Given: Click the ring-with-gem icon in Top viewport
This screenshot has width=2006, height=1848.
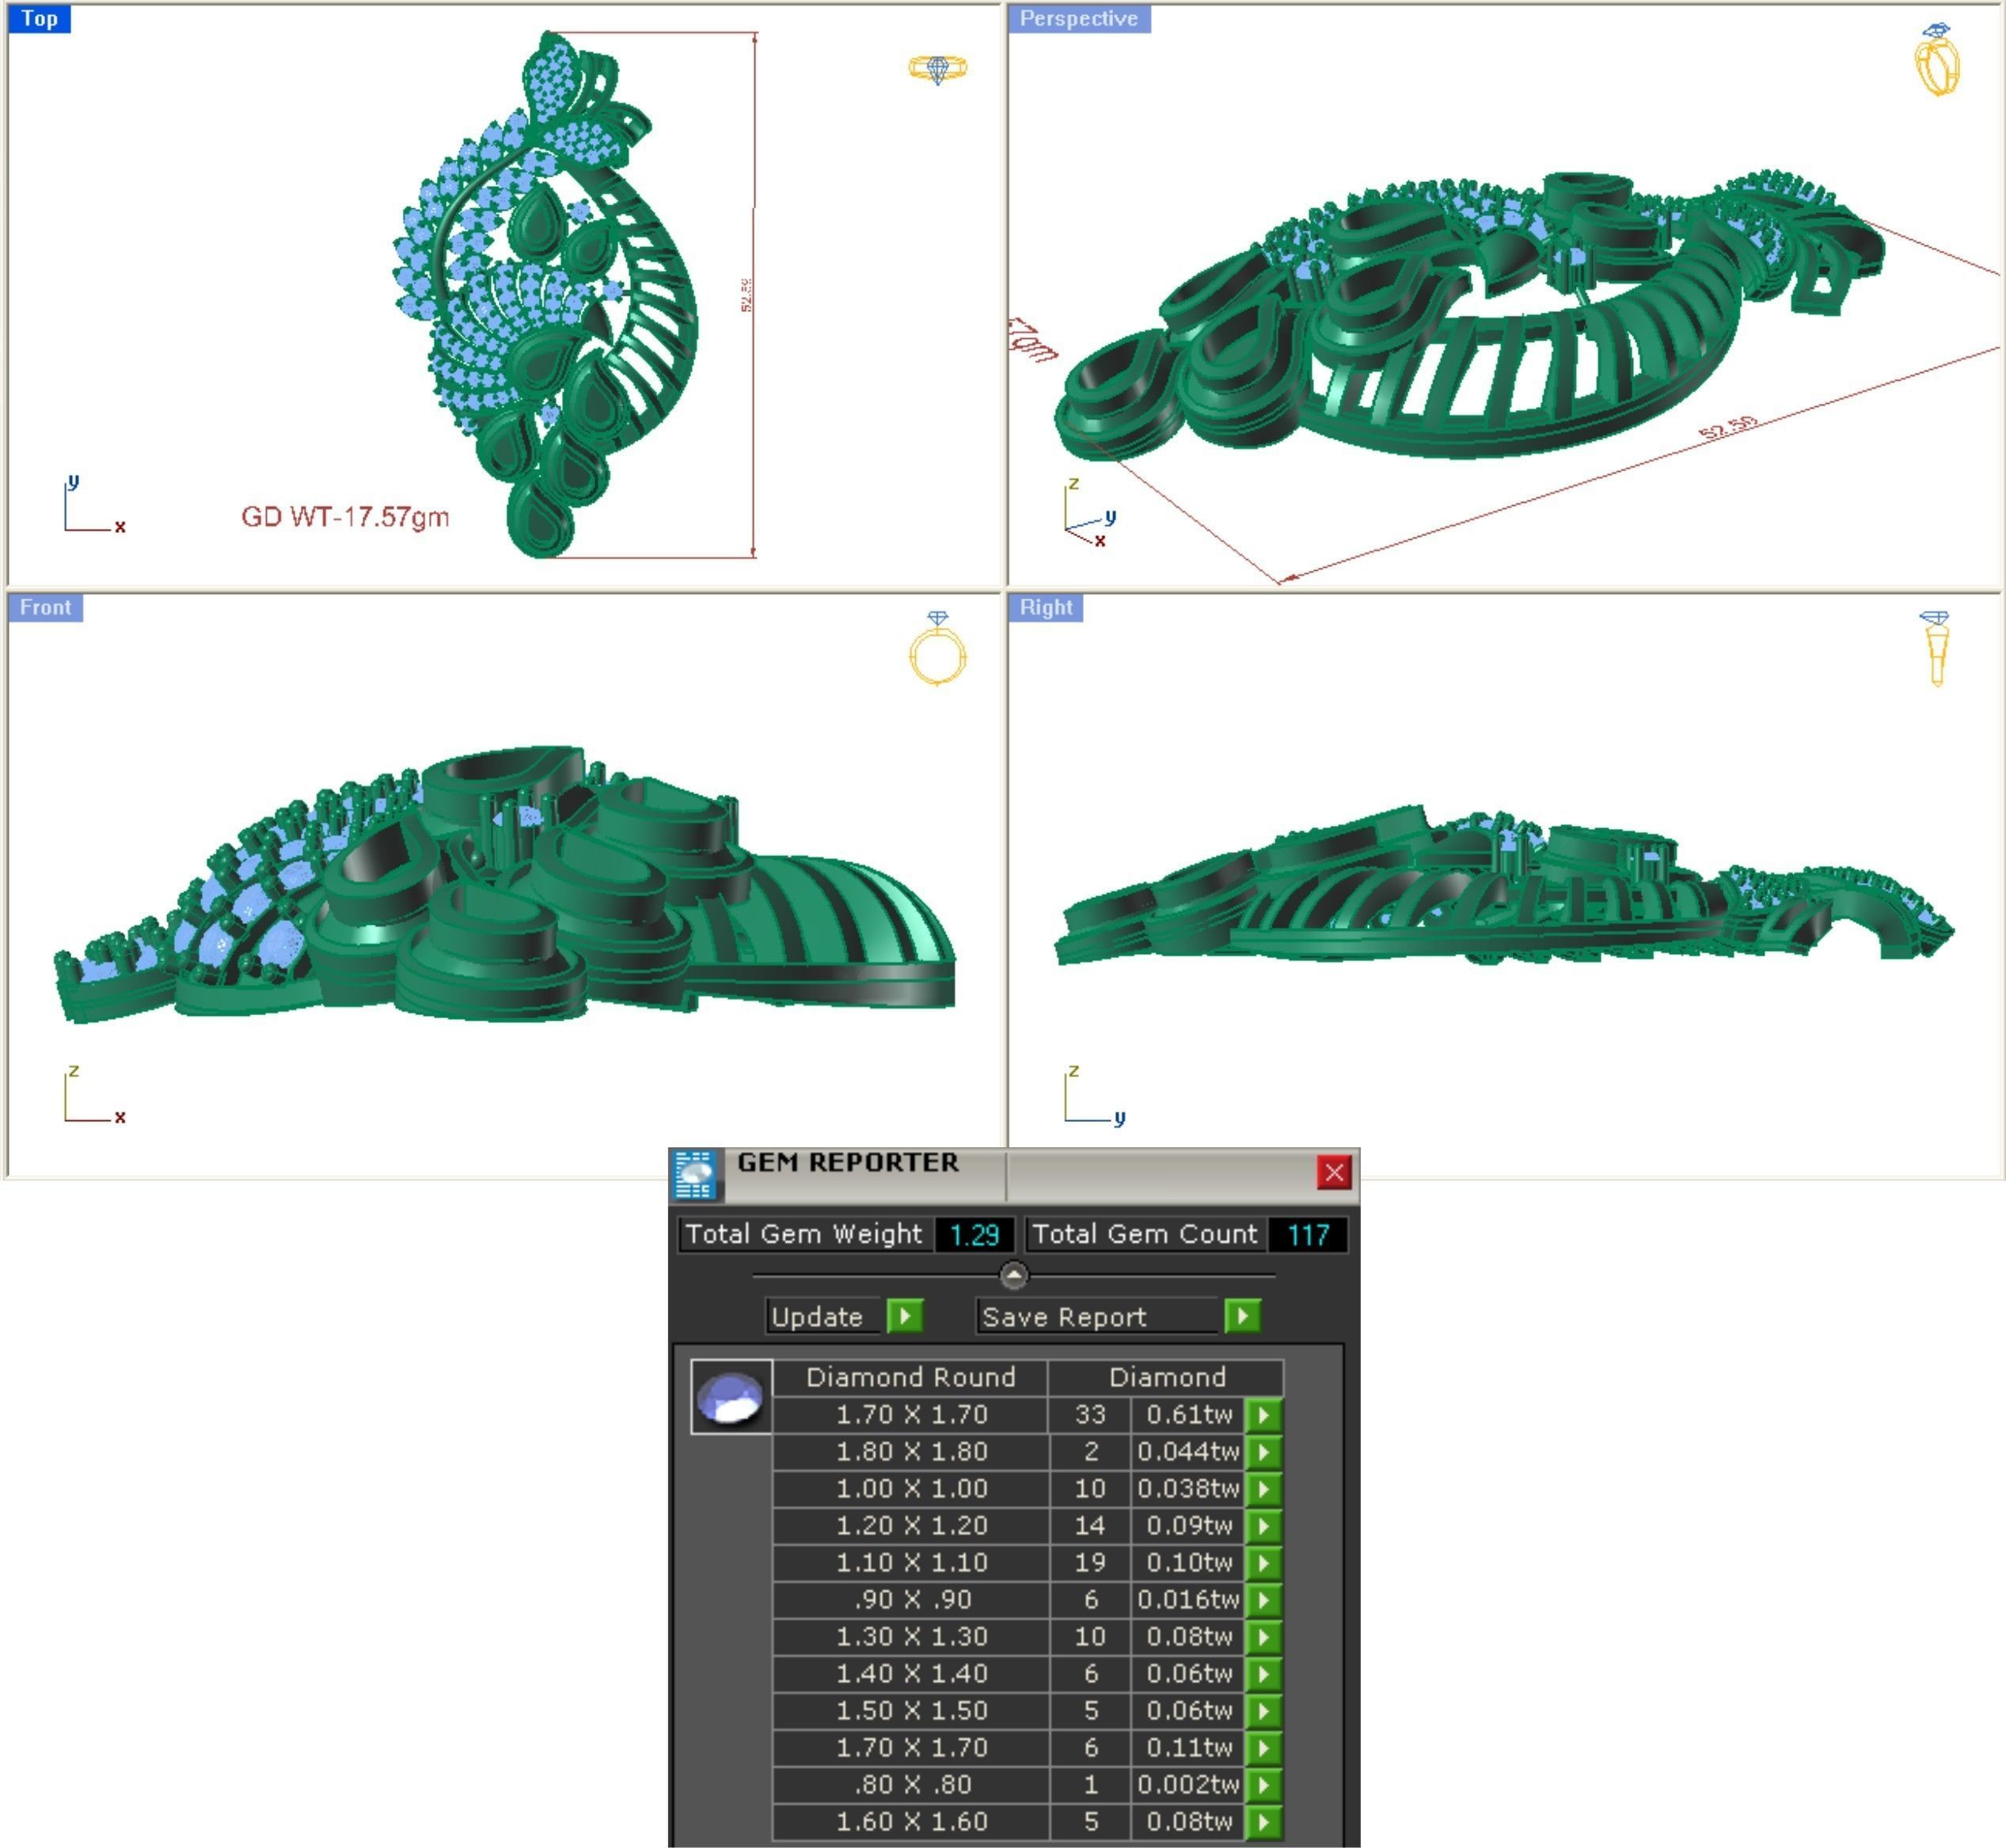Looking at the screenshot, I should [x=937, y=69].
